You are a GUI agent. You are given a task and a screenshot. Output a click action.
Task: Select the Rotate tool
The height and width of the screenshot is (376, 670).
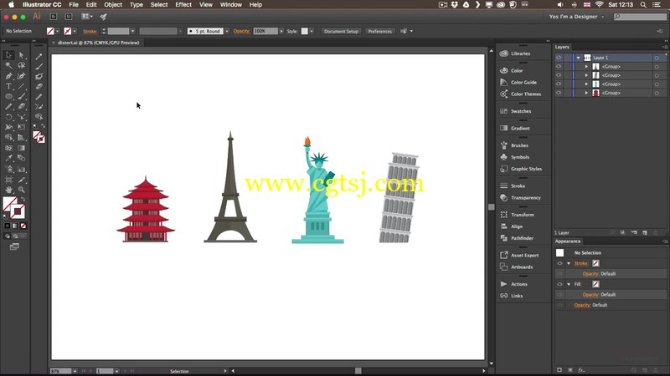point(8,117)
